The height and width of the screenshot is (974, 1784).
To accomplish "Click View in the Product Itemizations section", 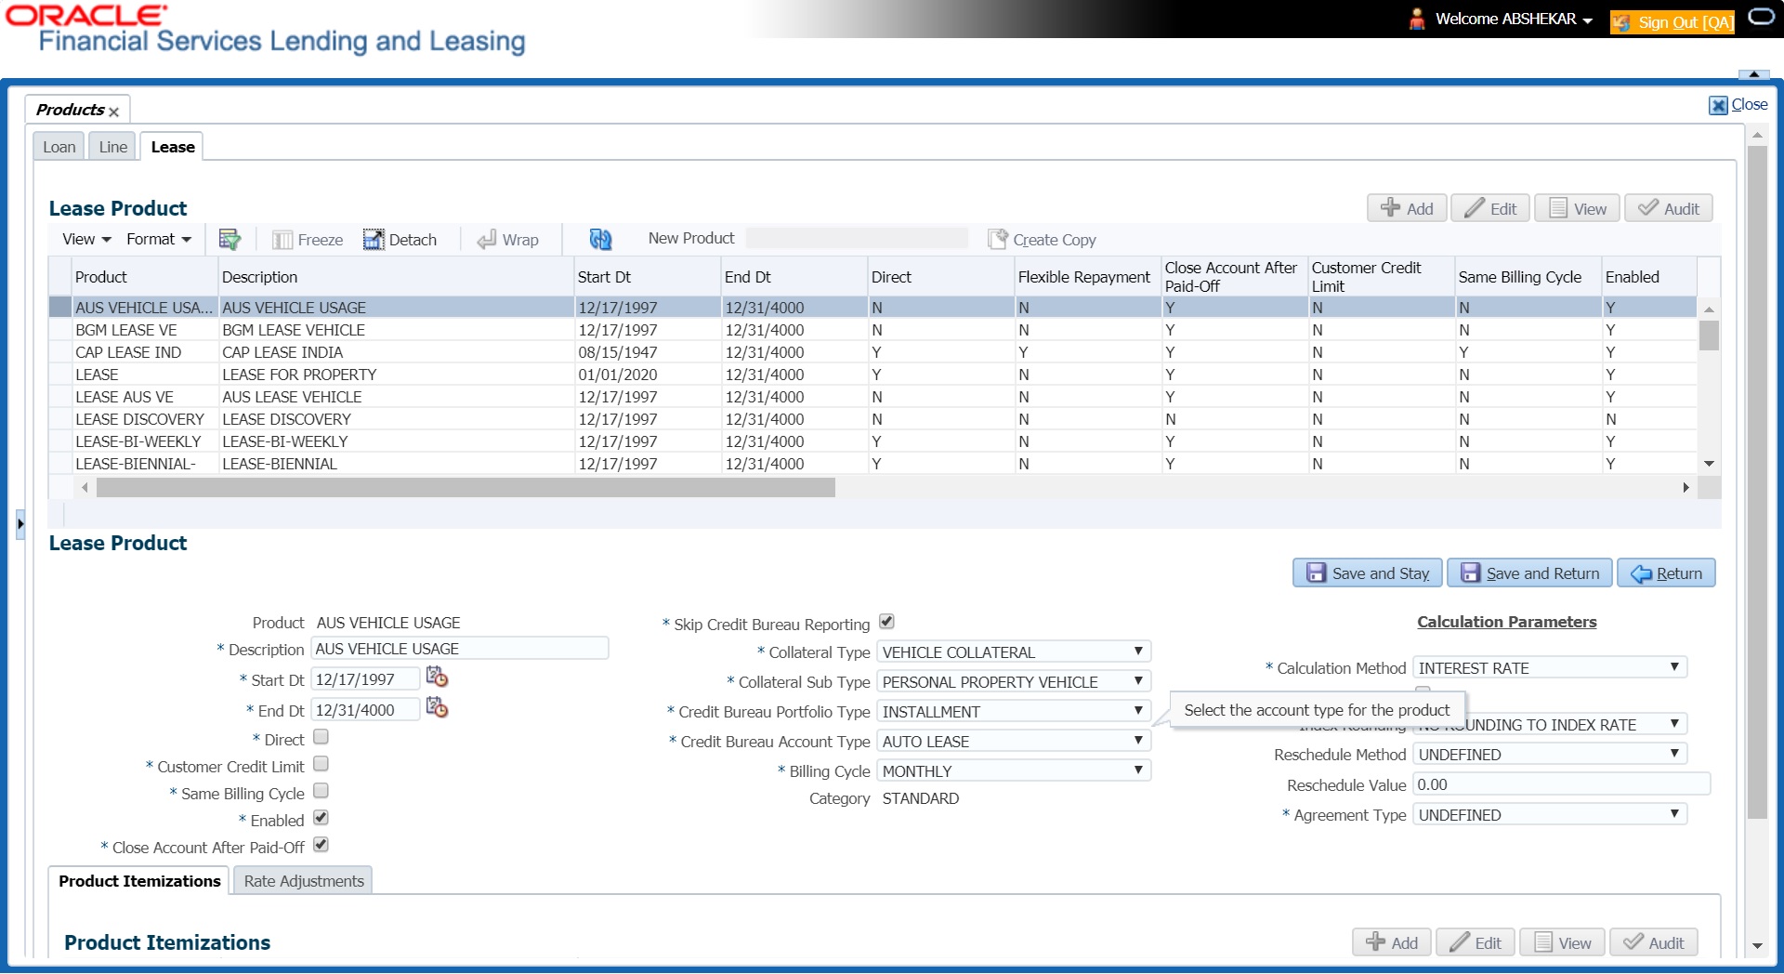I will tap(1562, 942).
